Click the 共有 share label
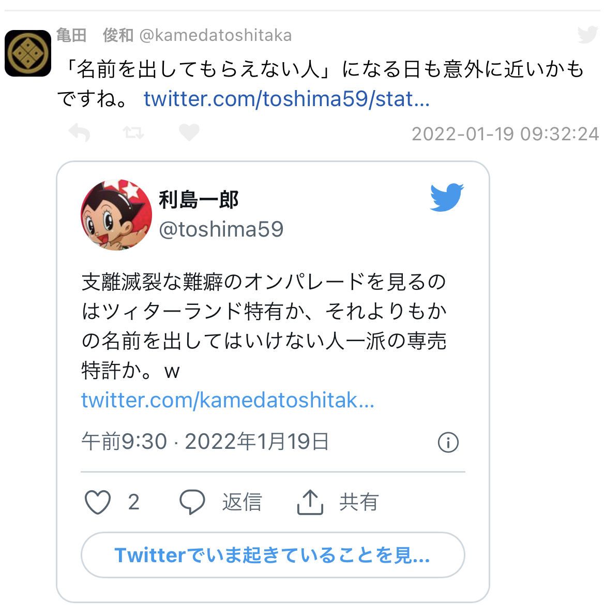This screenshot has height=615, width=605. coord(359,502)
